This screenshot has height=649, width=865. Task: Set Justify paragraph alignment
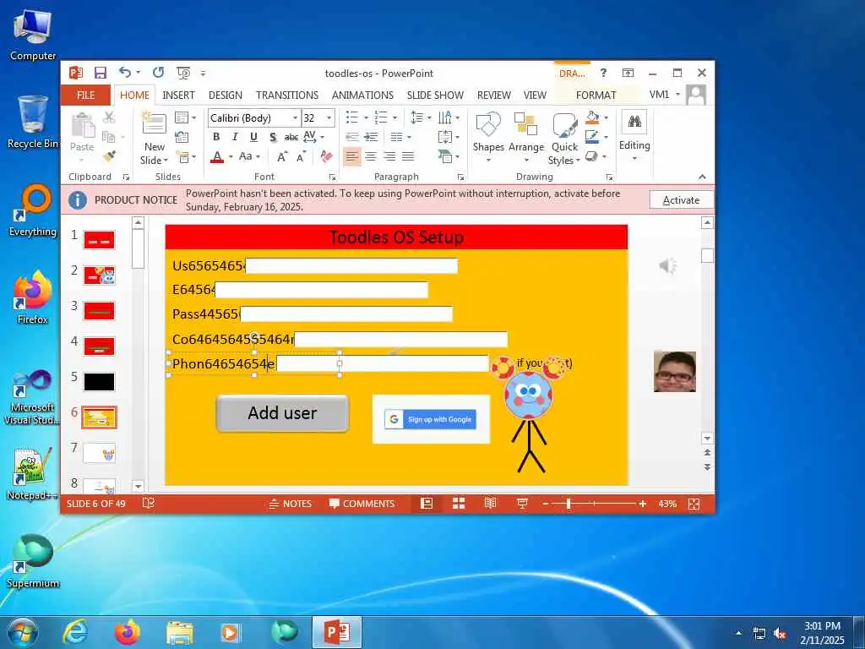[408, 156]
